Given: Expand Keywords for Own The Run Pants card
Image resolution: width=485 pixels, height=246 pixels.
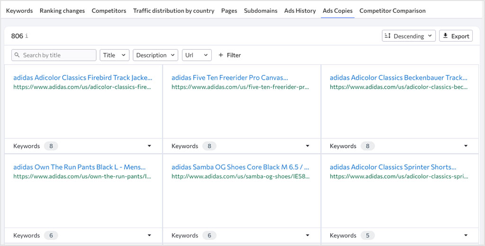Looking at the screenshot, I should tap(149, 236).
